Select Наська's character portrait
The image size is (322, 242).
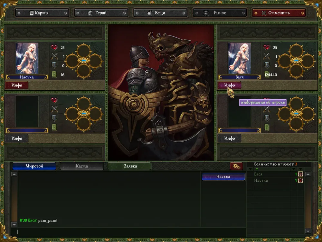pyautogui.click(x=27, y=58)
